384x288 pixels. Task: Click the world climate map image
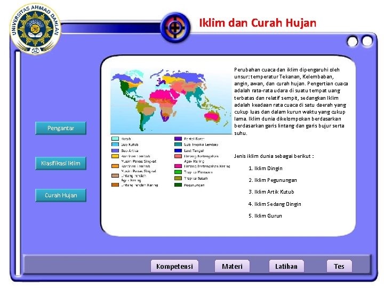click(x=171, y=101)
